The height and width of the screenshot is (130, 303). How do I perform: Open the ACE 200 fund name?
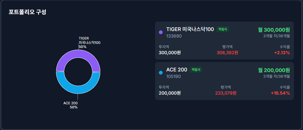[x=176, y=70]
